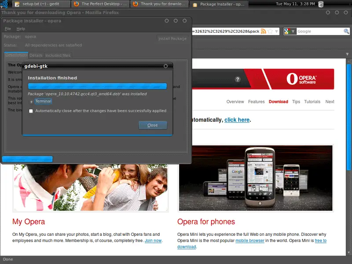The width and height of the screenshot is (352, 264).
Task: Click the 'All dependencies are satisfied' status text
Action: [53, 45]
